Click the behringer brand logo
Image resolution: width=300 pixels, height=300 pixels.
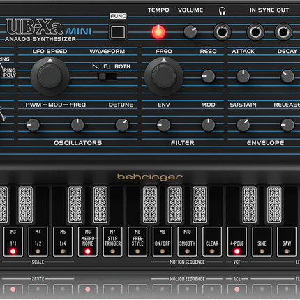[150, 177]
